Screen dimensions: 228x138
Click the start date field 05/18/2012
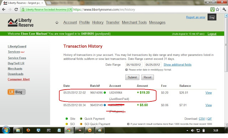(x=134, y=65)
